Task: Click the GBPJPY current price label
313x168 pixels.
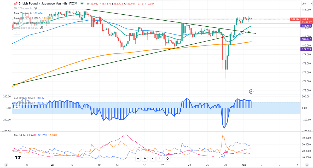Action: pyautogui.click(x=295, y=19)
